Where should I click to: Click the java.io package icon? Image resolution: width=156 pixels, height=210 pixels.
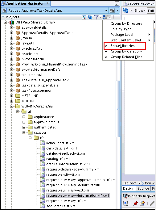coord(18,38)
